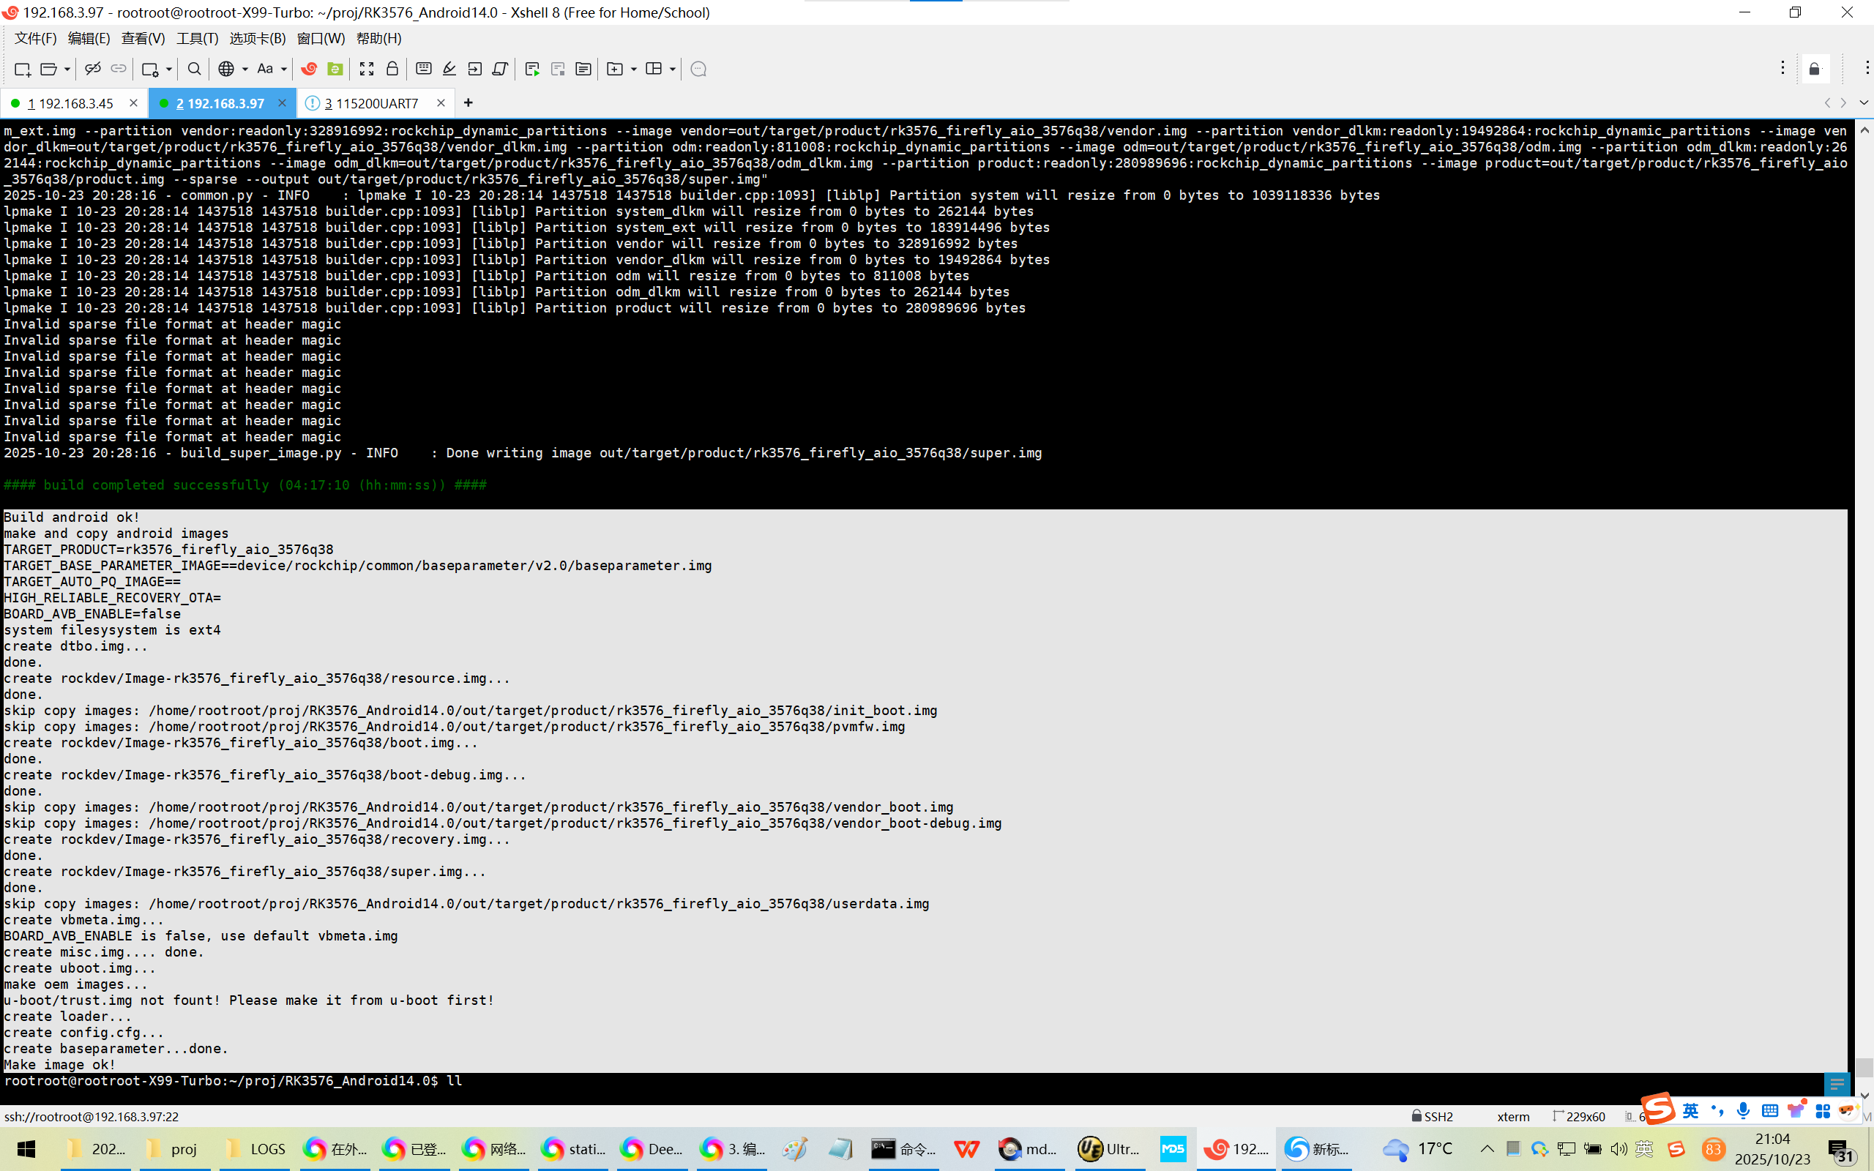Click the chat bubble feedback icon
The height and width of the screenshot is (1171, 1874).
point(698,69)
